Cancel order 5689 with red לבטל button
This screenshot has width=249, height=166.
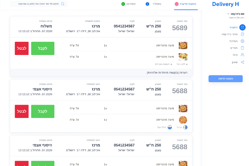click(22, 48)
